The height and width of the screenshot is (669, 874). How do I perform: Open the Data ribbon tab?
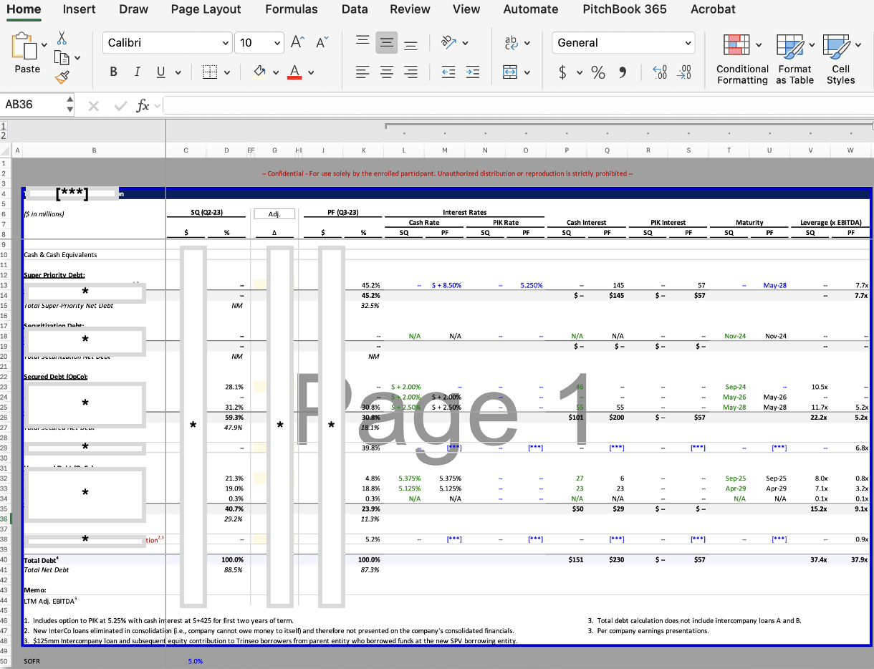point(355,9)
